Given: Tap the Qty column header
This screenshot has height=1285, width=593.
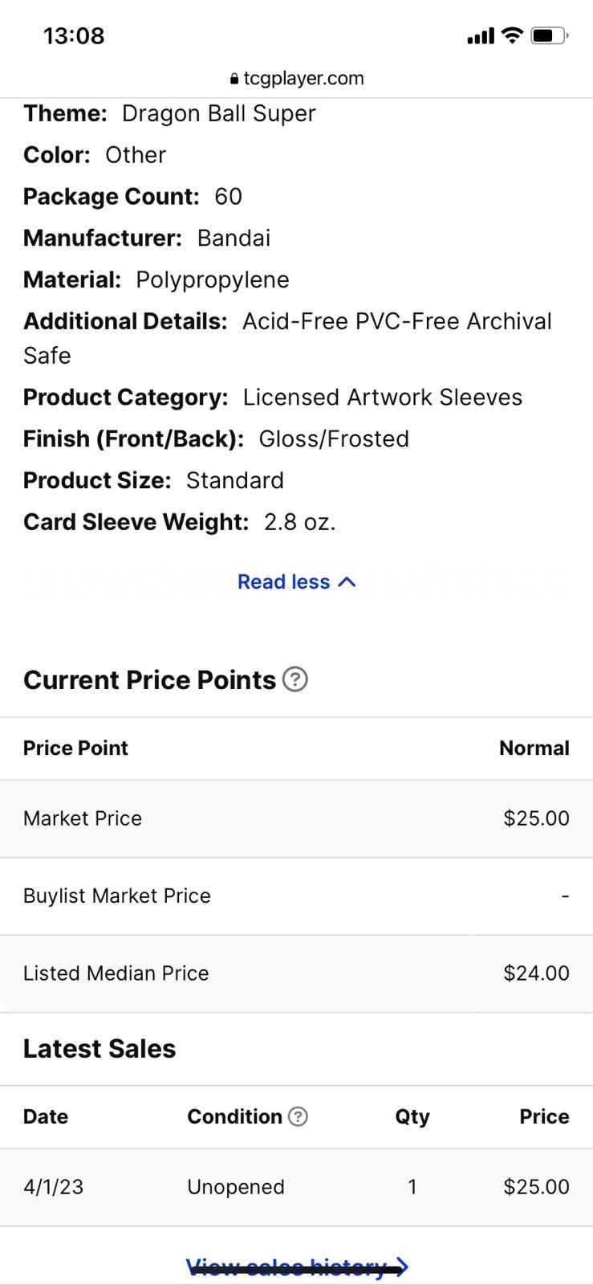Looking at the screenshot, I should [x=412, y=1116].
